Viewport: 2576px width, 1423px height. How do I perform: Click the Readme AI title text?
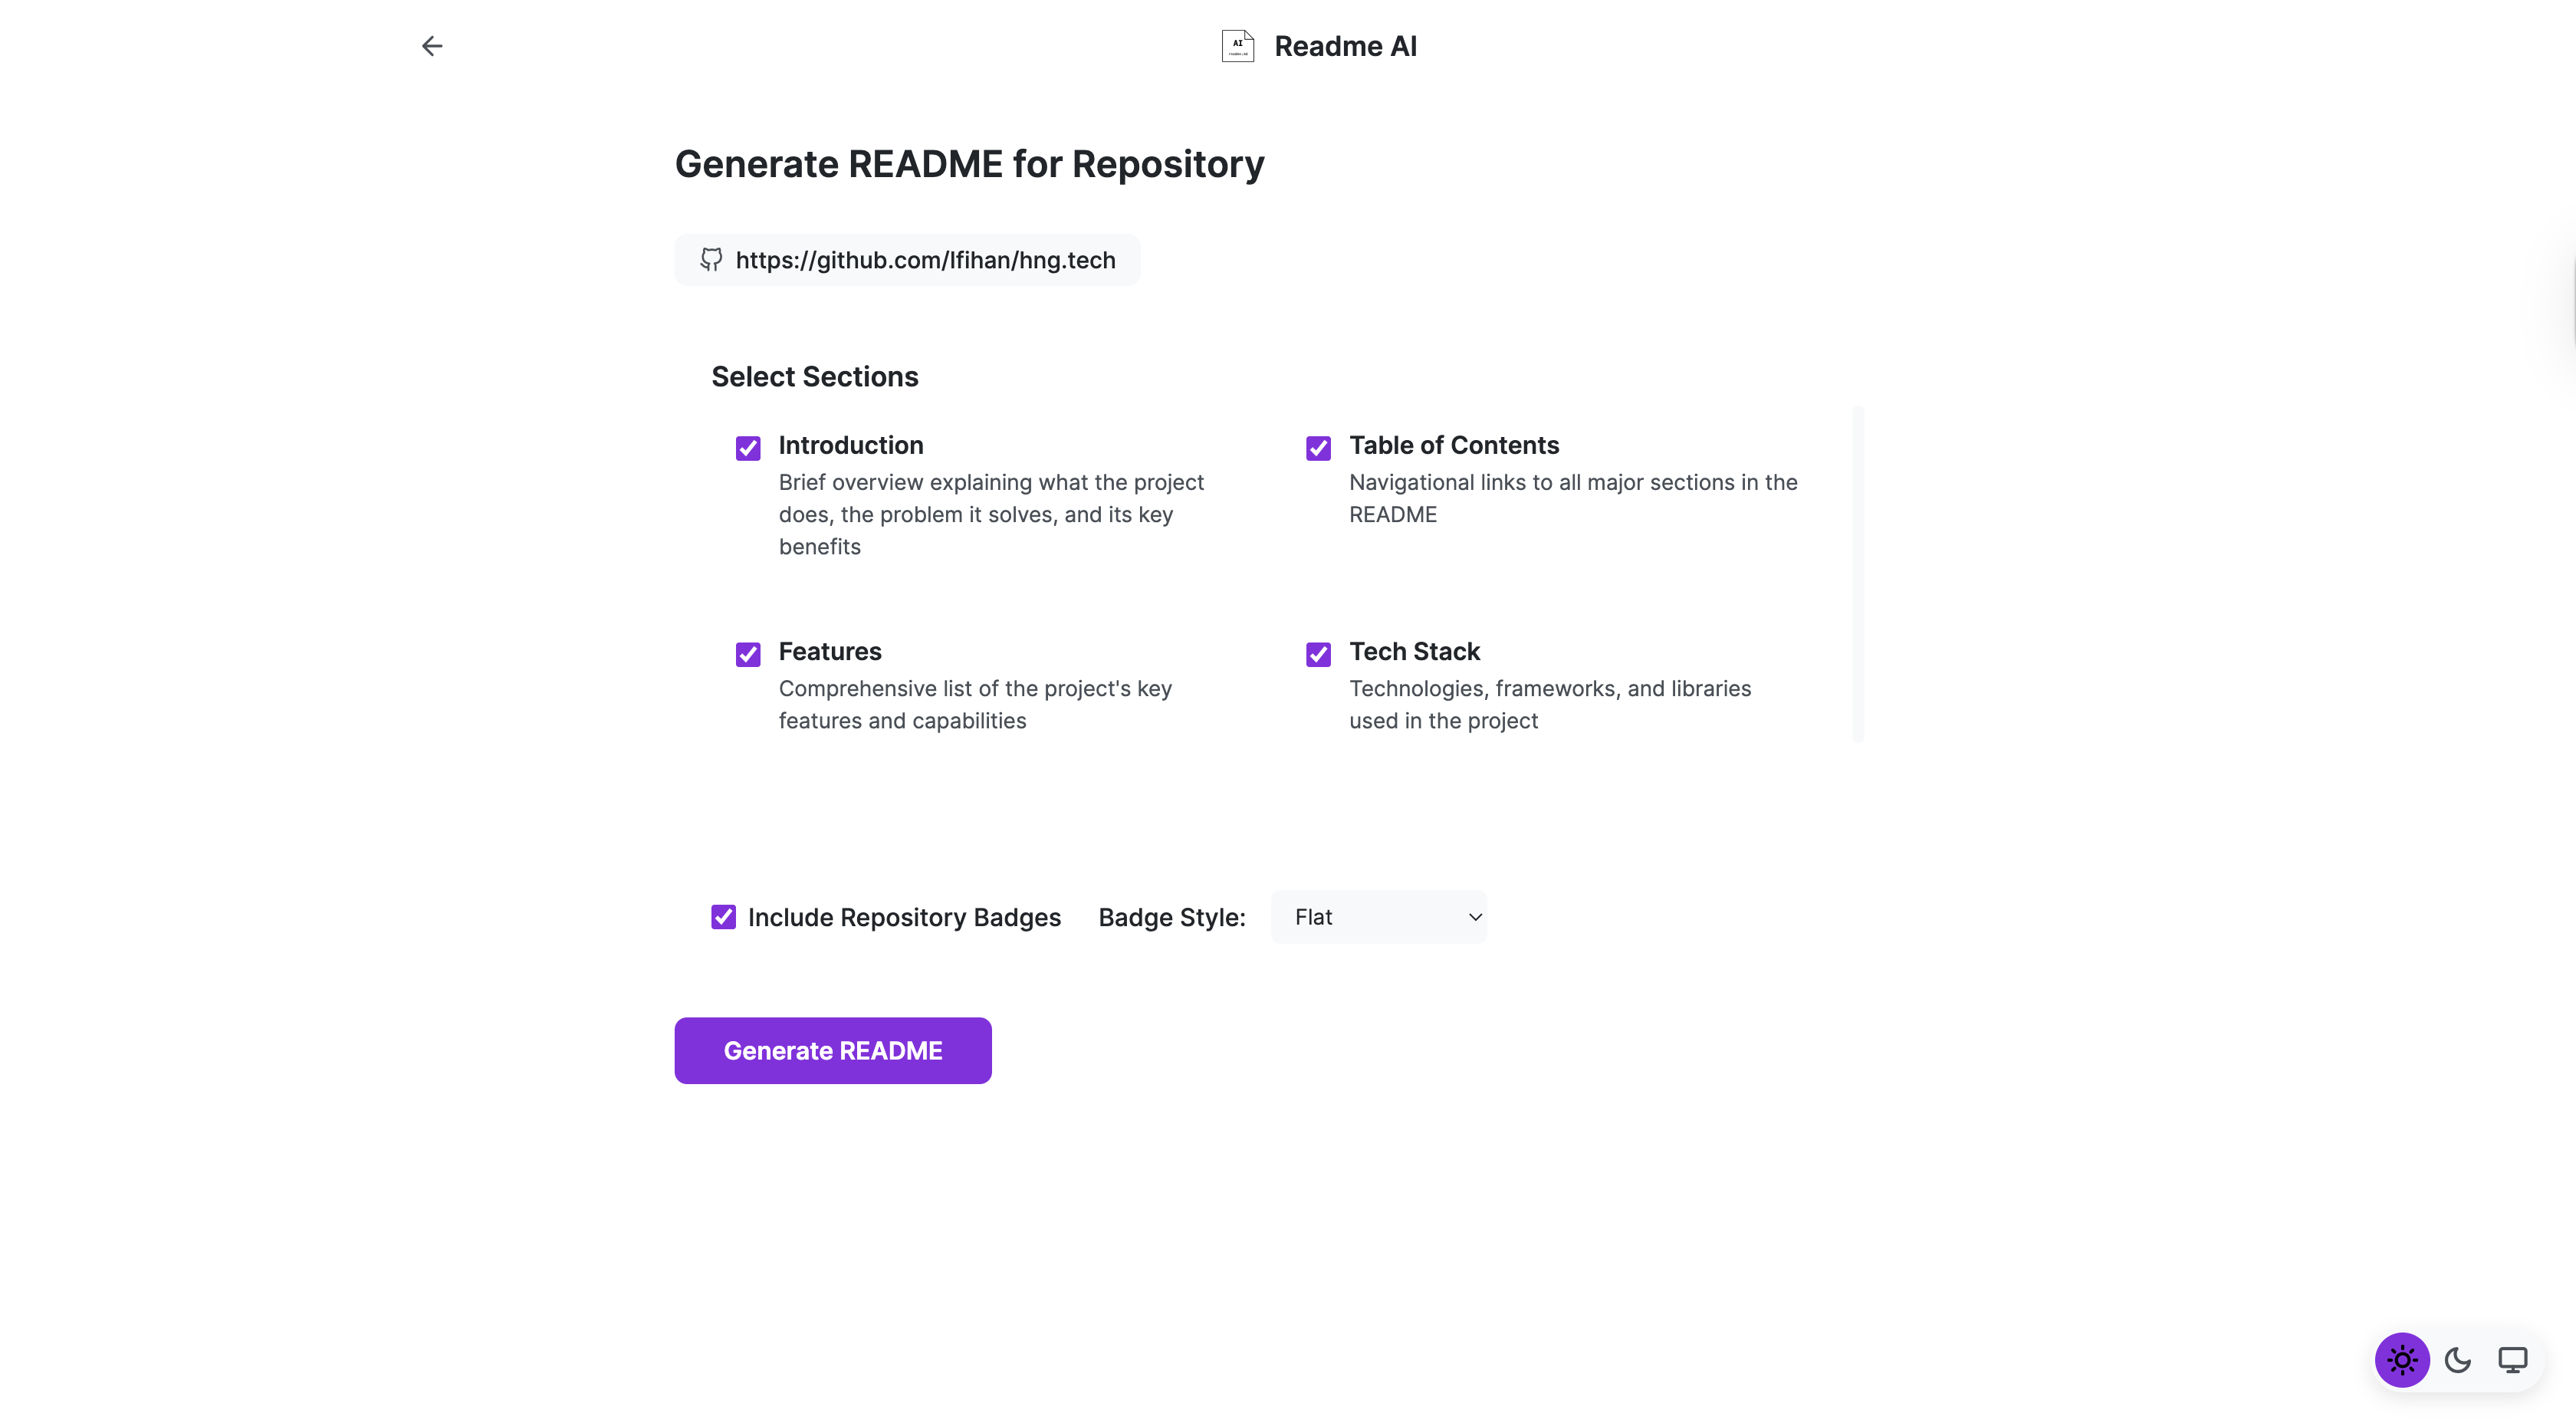1345,46
